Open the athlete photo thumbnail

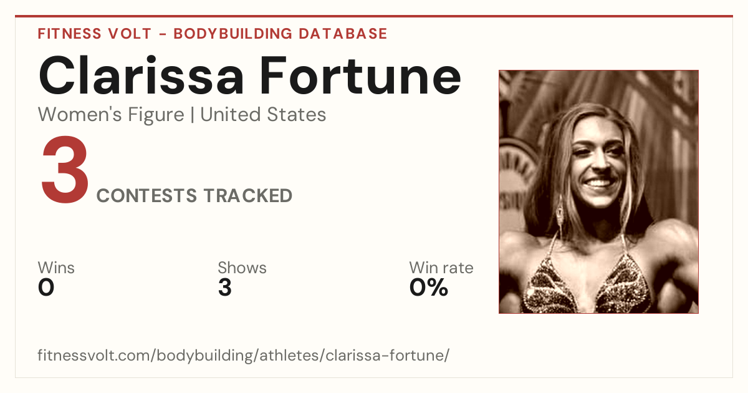[x=598, y=192]
